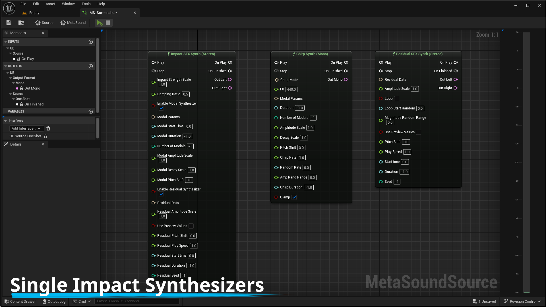Save the MetaSound asset

9,22
